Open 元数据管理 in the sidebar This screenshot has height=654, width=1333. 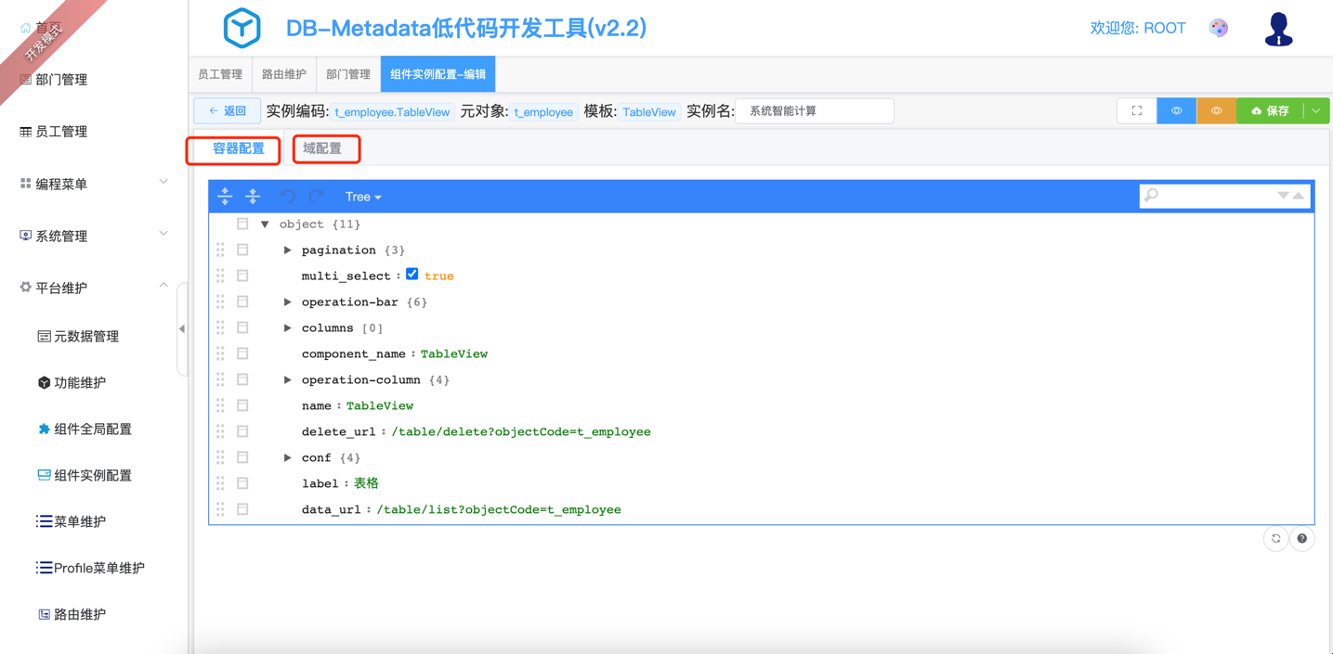click(x=85, y=337)
